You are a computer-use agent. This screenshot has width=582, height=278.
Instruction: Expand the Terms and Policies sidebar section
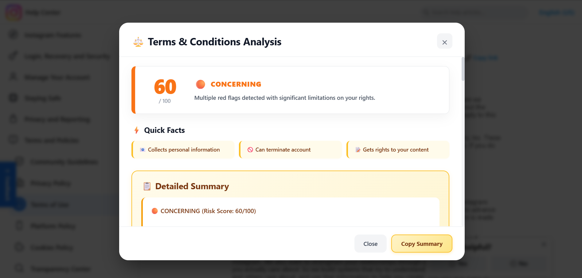(x=52, y=141)
